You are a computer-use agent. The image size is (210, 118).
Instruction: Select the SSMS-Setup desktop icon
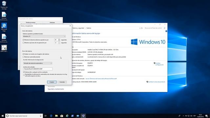[4, 49]
